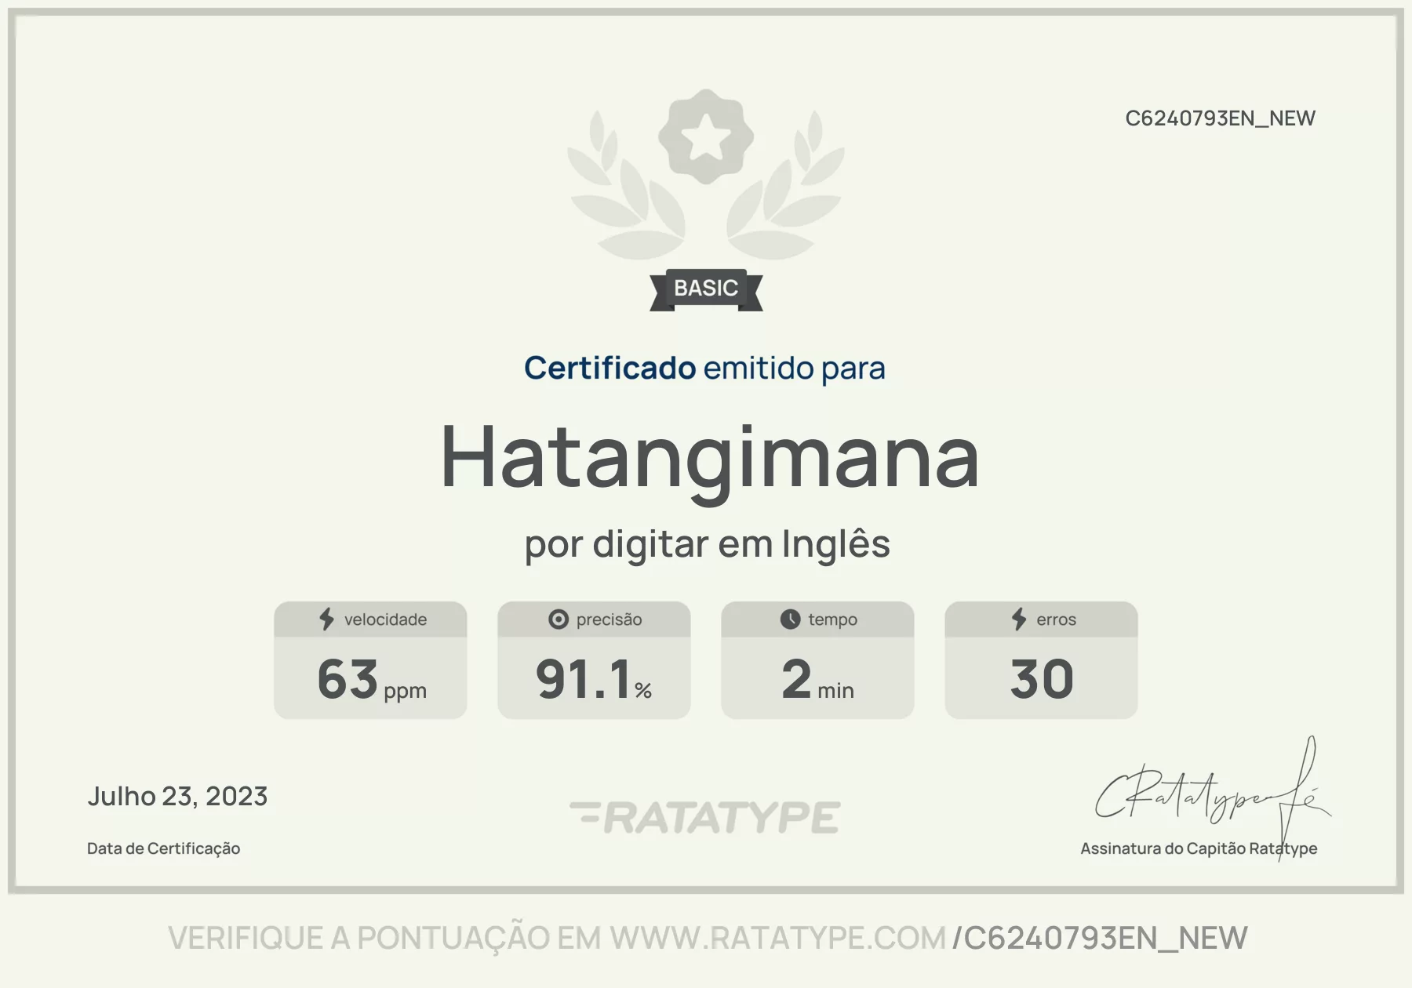Click the BASIC ribbon label

[706, 289]
